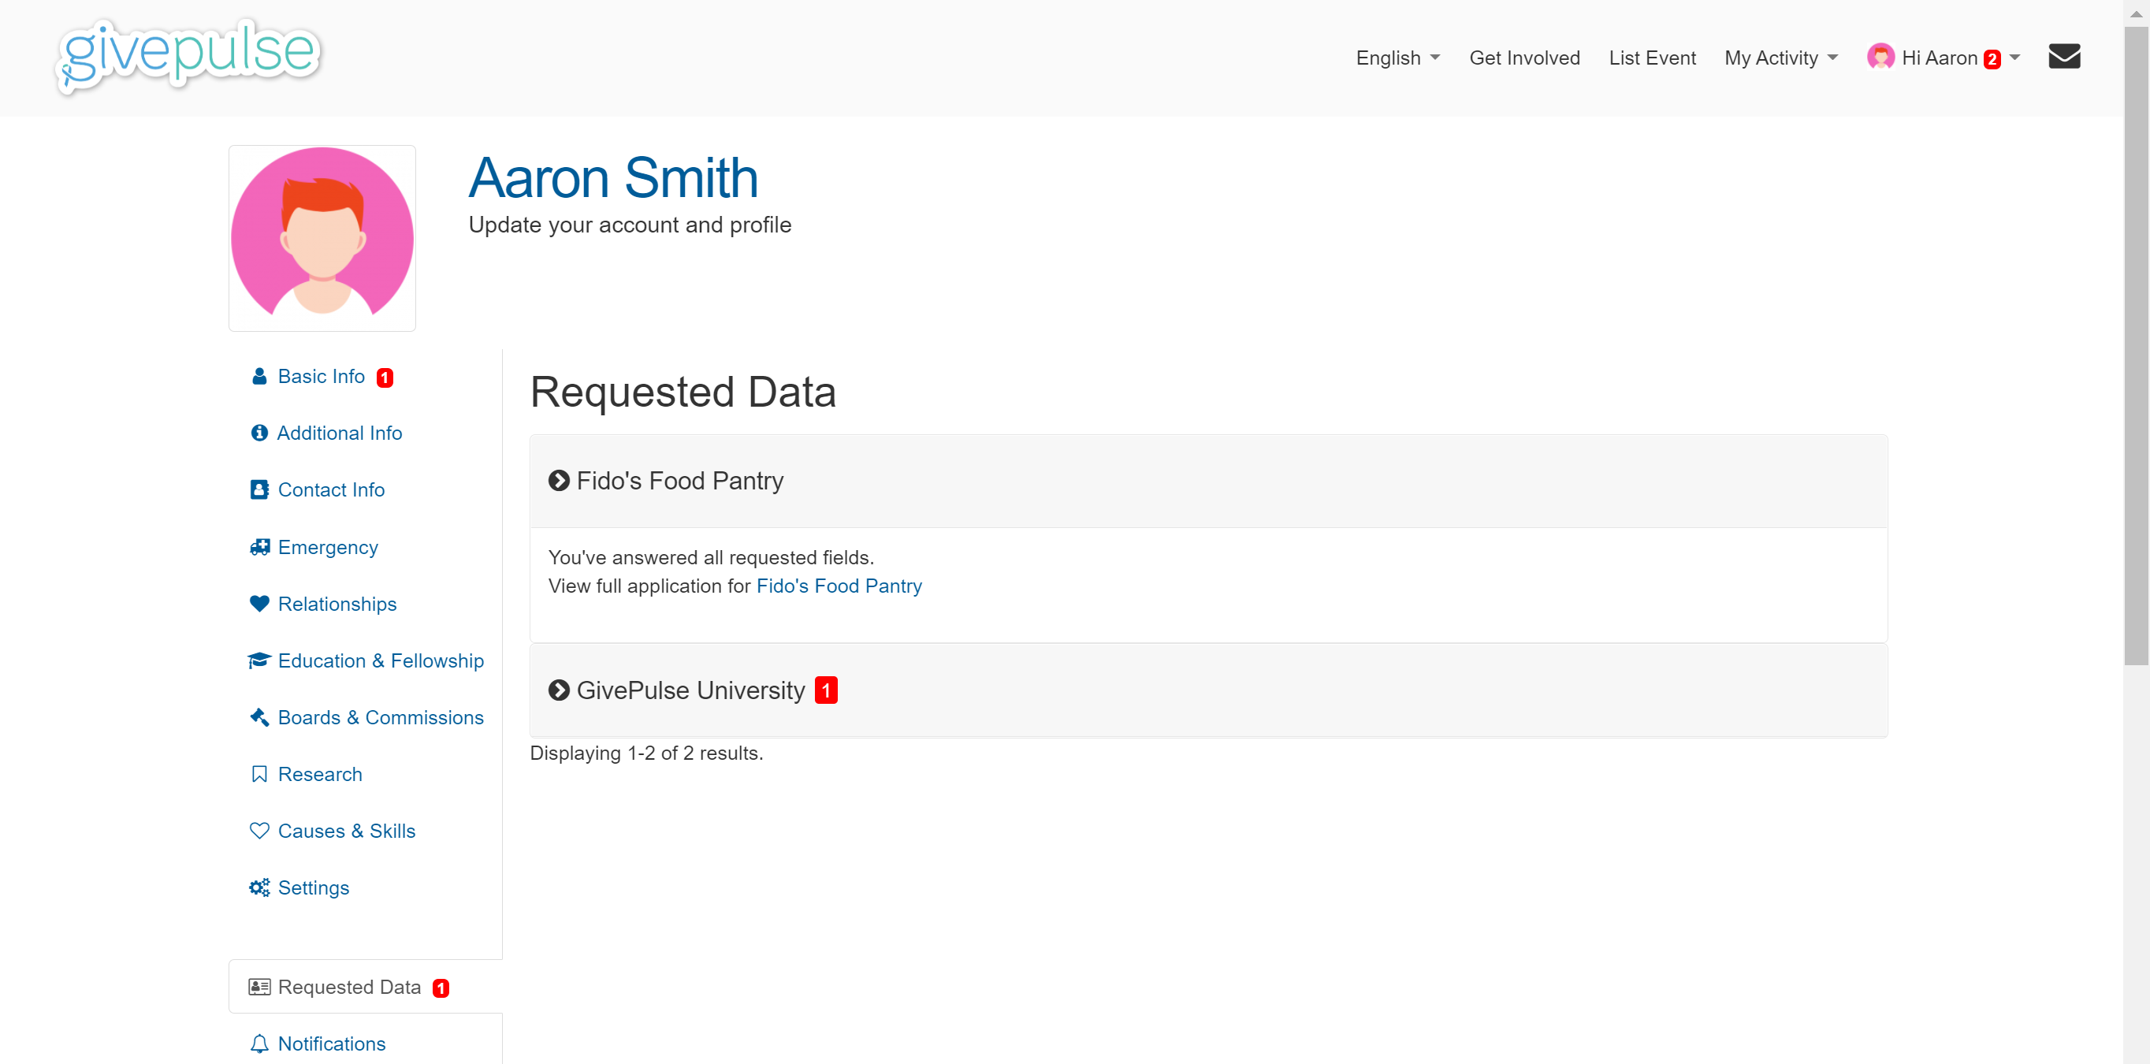Follow the Fido's Food Pantry application link
Viewport: 2150px width, 1064px height.
tap(839, 586)
